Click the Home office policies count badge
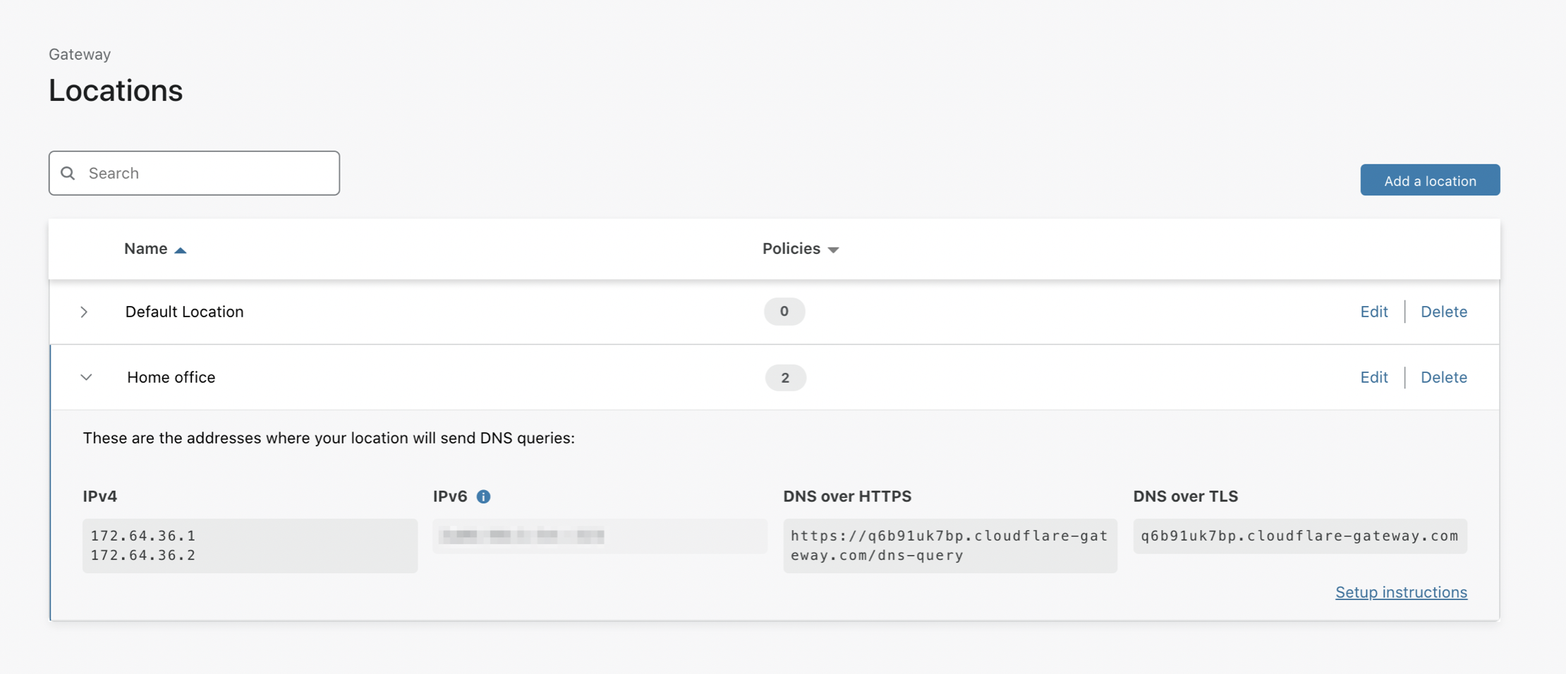1566x674 pixels. pyautogui.click(x=785, y=378)
